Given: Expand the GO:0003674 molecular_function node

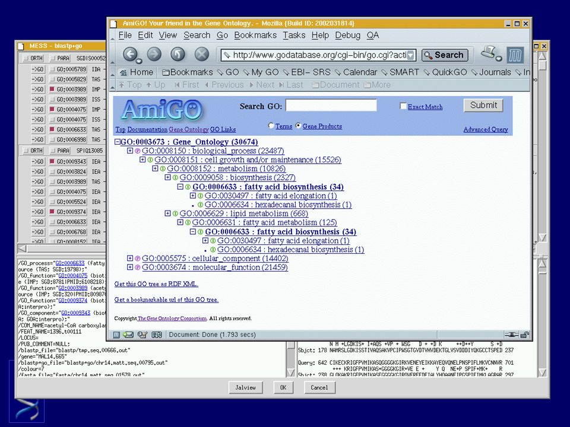Looking at the screenshot, I should click(130, 267).
